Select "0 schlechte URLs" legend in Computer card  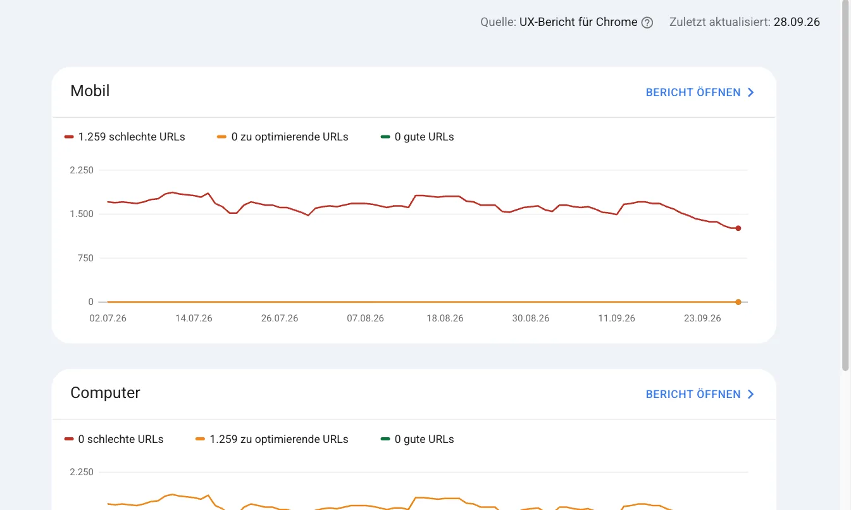(x=114, y=439)
